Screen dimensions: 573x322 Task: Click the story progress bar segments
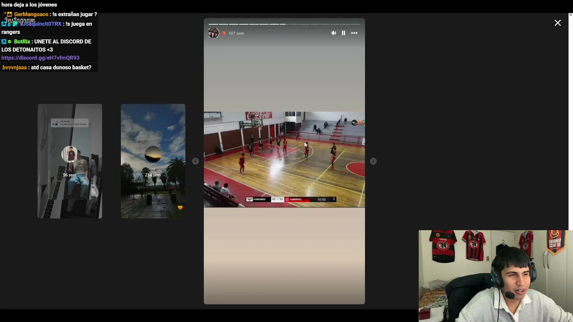[x=284, y=24]
